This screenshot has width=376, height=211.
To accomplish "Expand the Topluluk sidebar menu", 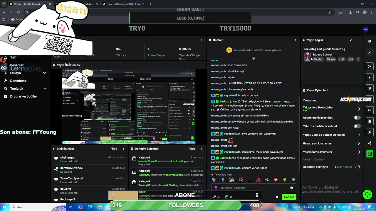I will click(45, 89).
